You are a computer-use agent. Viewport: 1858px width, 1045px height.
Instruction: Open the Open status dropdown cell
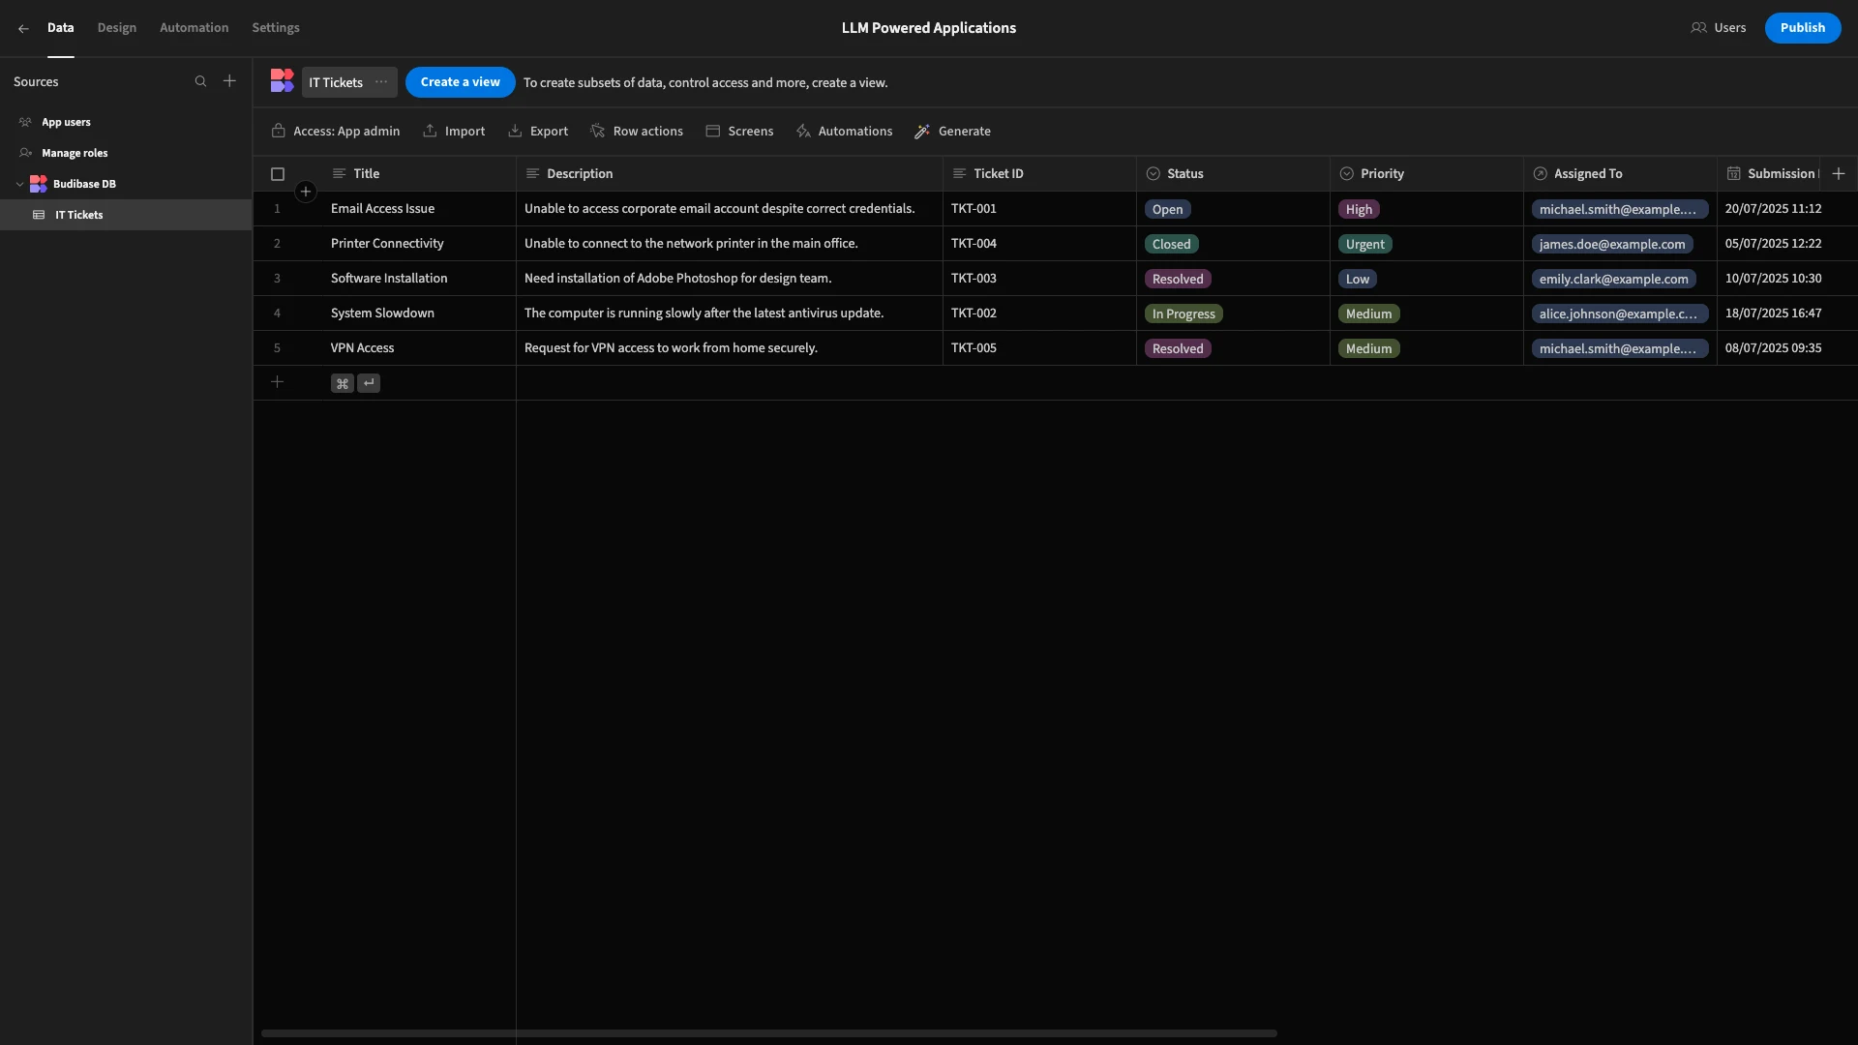click(1233, 209)
